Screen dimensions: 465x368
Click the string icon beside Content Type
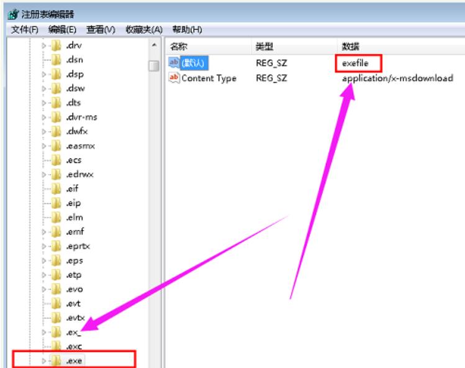pos(174,78)
